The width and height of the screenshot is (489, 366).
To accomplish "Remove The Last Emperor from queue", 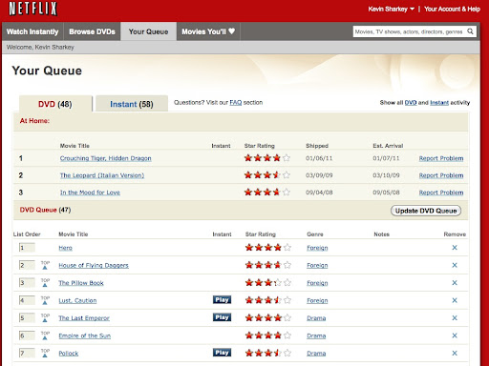I will (x=455, y=317).
